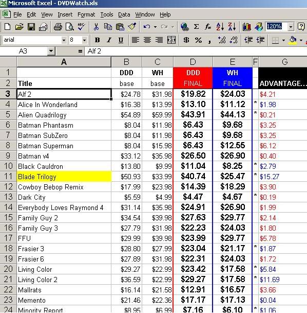This screenshot has width=307, height=313.
Task: Run the spelling check
Action: [x=82, y=27]
